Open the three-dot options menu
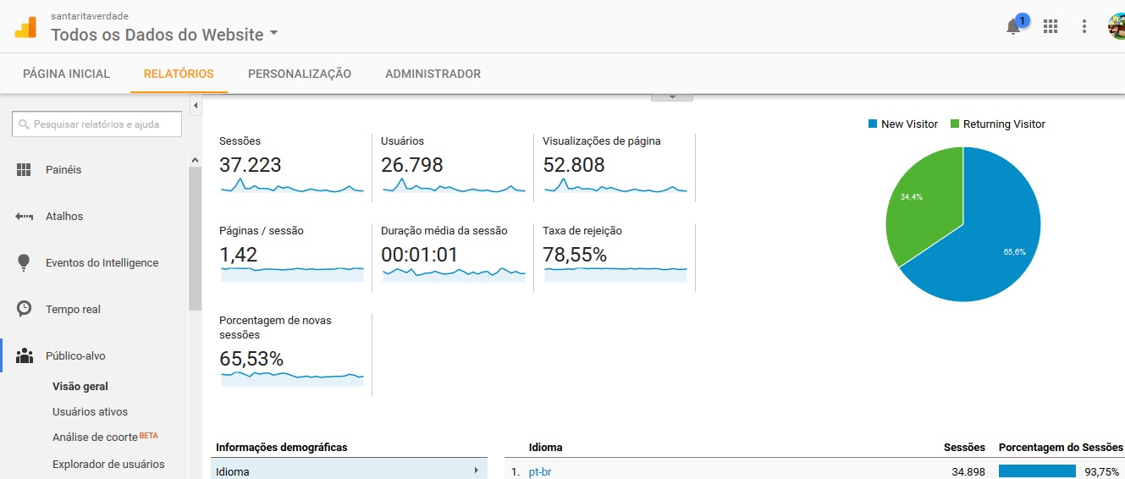Screen dimensions: 1125x479 (x=1084, y=26)
